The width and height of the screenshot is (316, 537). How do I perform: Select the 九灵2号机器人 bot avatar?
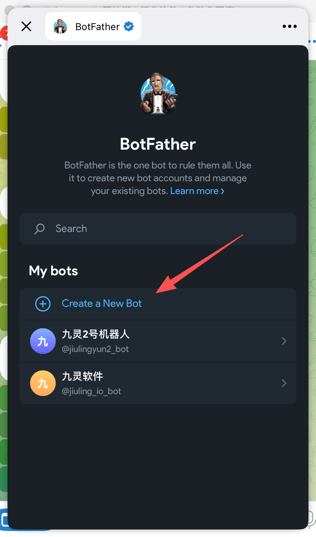coord(43,341)
